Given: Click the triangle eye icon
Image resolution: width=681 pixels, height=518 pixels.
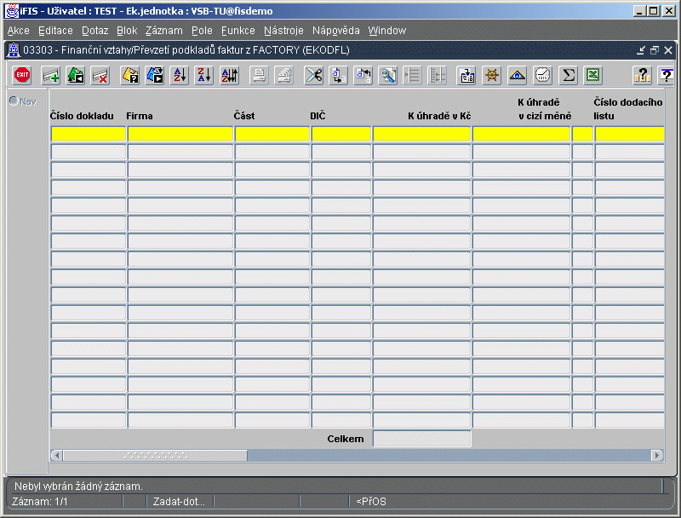Looking at the screenshot, I should coord(517,75).
